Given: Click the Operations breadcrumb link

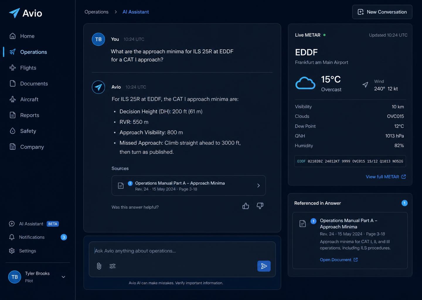Looking at the screenshot, I should click(96, 12).
